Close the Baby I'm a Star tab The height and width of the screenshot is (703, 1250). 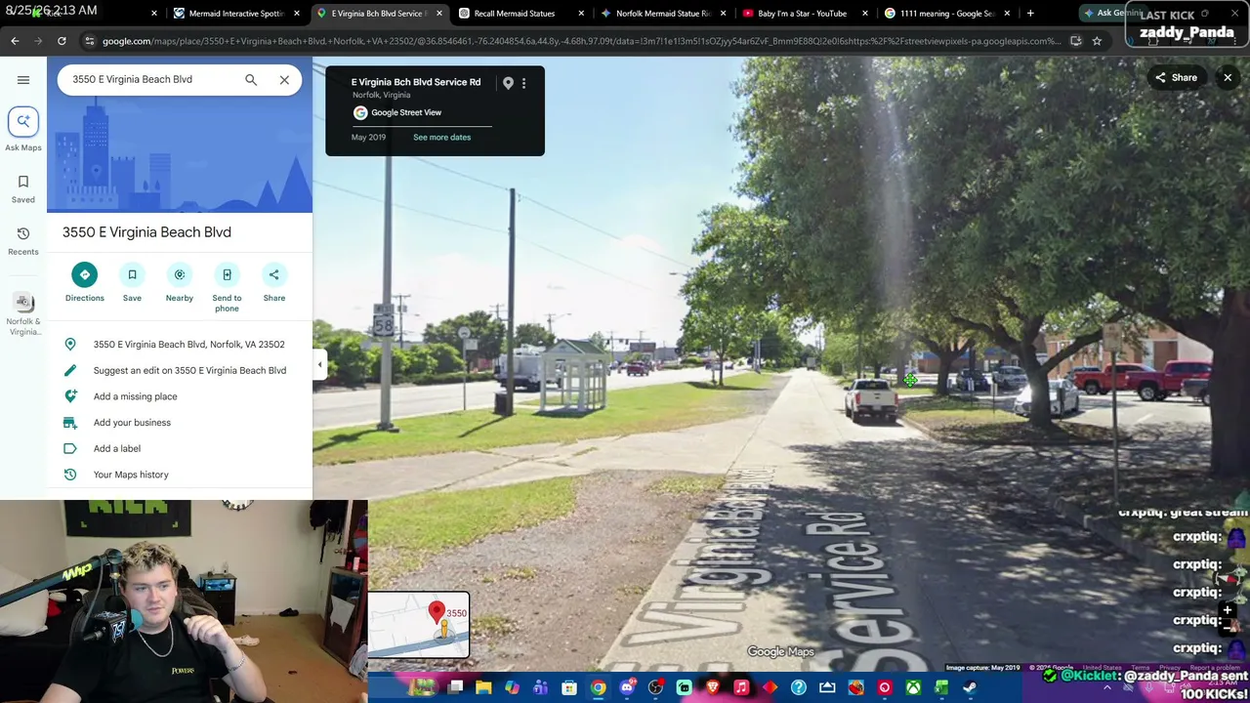click(864, 14)
